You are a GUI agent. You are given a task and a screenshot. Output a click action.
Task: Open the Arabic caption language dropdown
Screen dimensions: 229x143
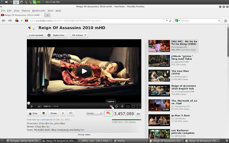click(94, 113)
